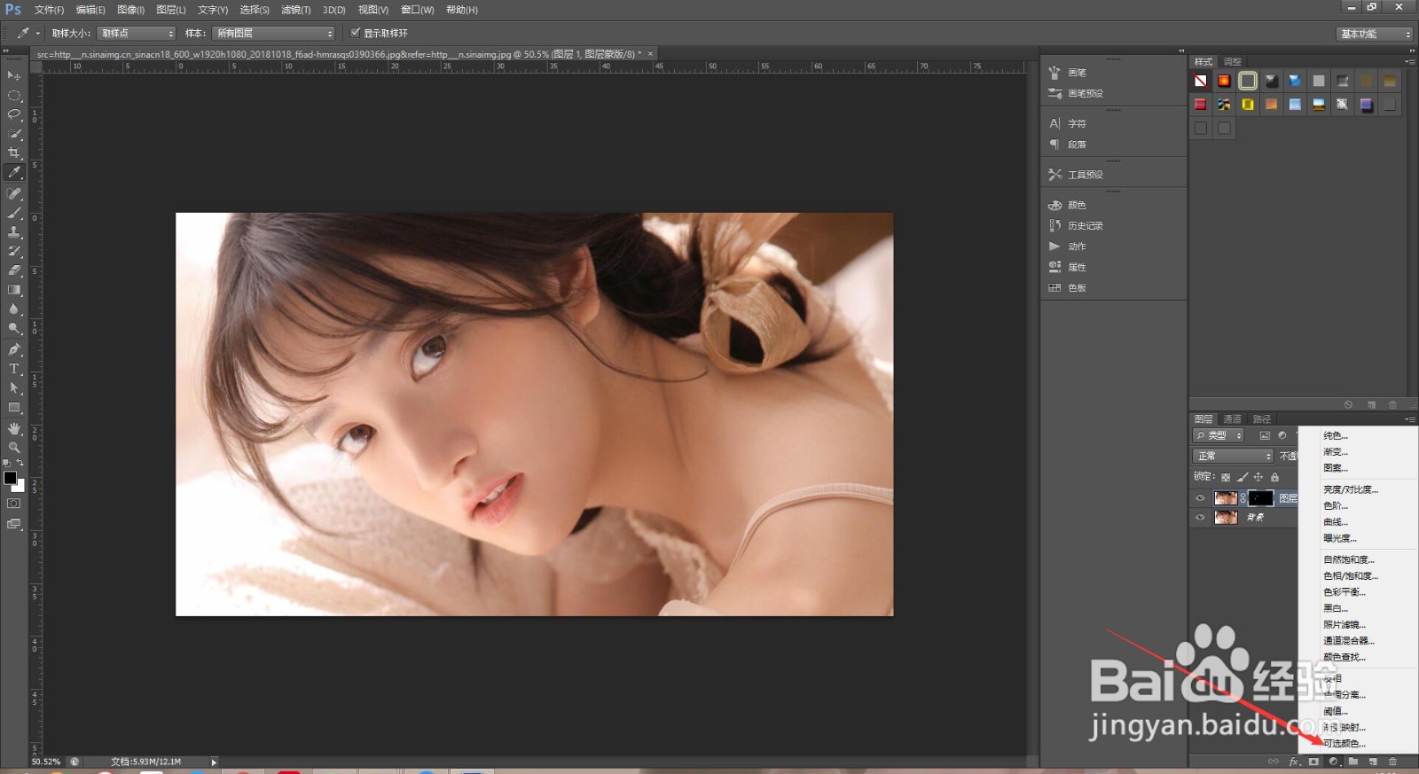Select the Horizontal Type tool

coord(14,369)
